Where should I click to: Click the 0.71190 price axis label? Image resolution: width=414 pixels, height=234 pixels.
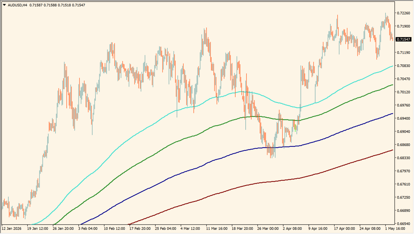coord(403,52)
